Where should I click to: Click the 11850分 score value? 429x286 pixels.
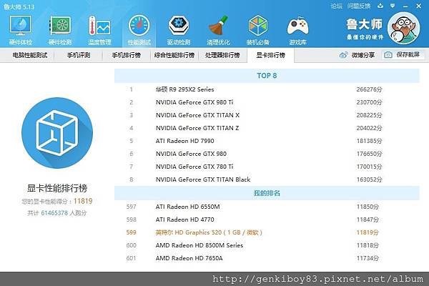pos(368,207)
